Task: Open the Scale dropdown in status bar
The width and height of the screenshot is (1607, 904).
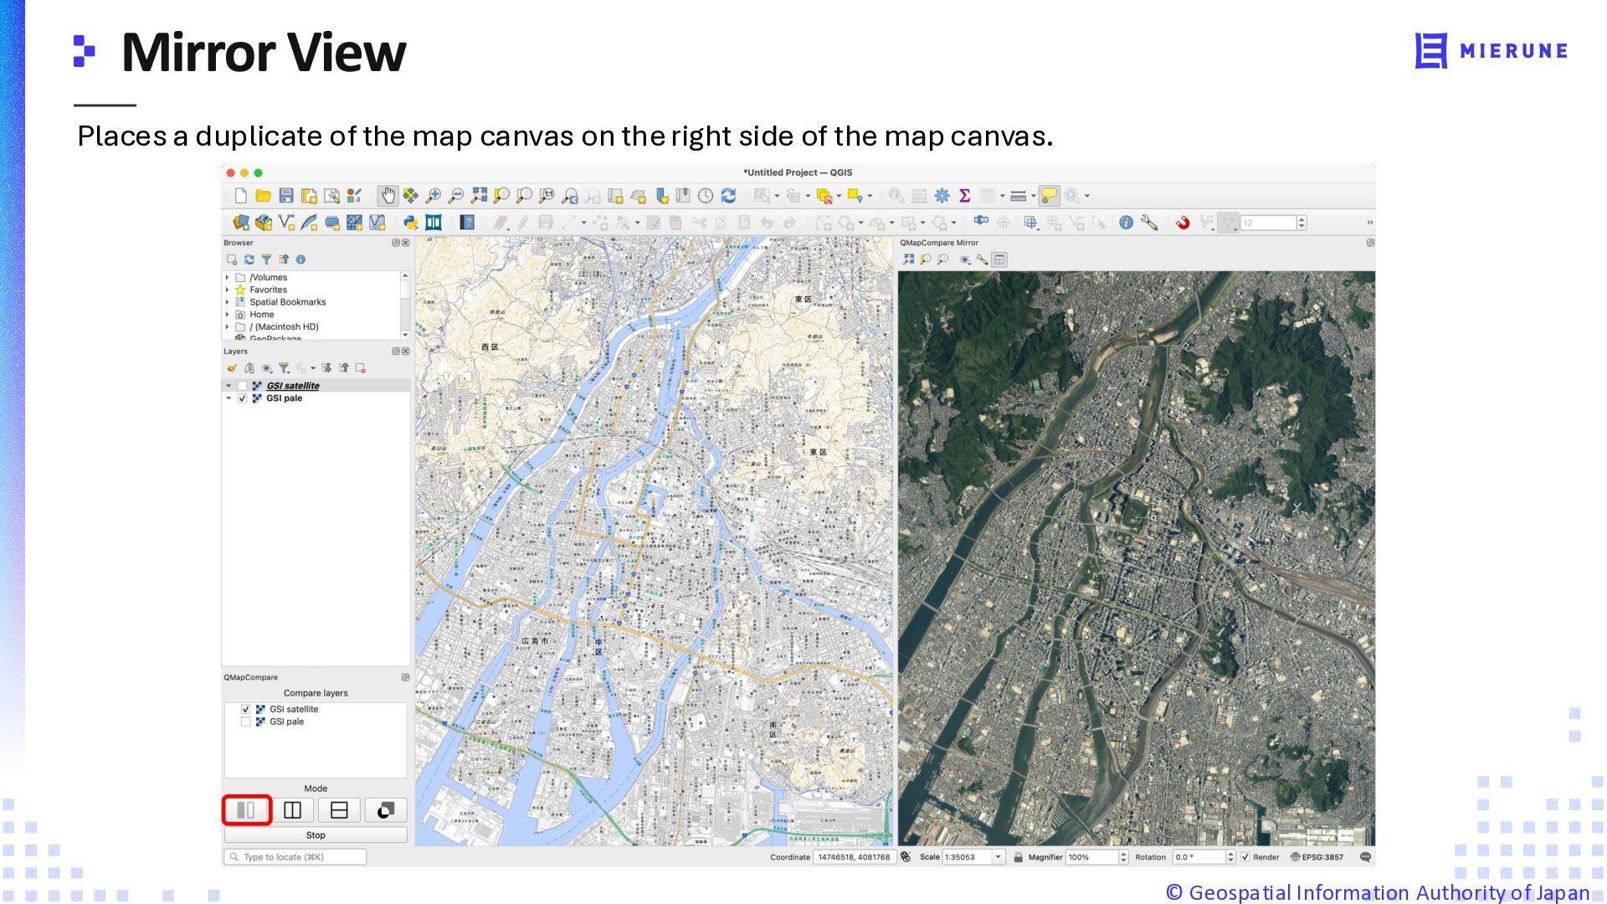Action: pos(998,857)
